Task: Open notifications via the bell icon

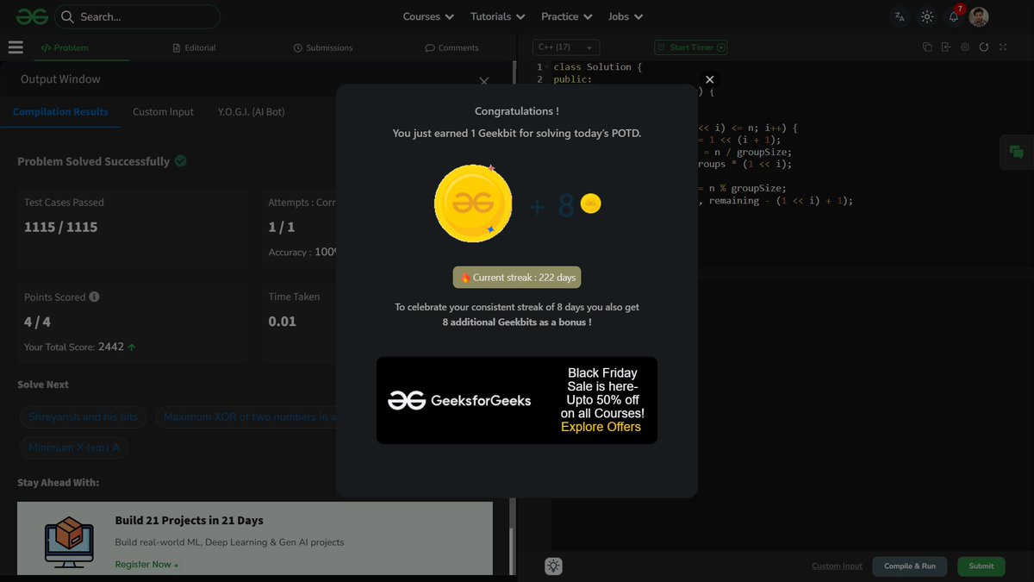Action: click(953, 16)
